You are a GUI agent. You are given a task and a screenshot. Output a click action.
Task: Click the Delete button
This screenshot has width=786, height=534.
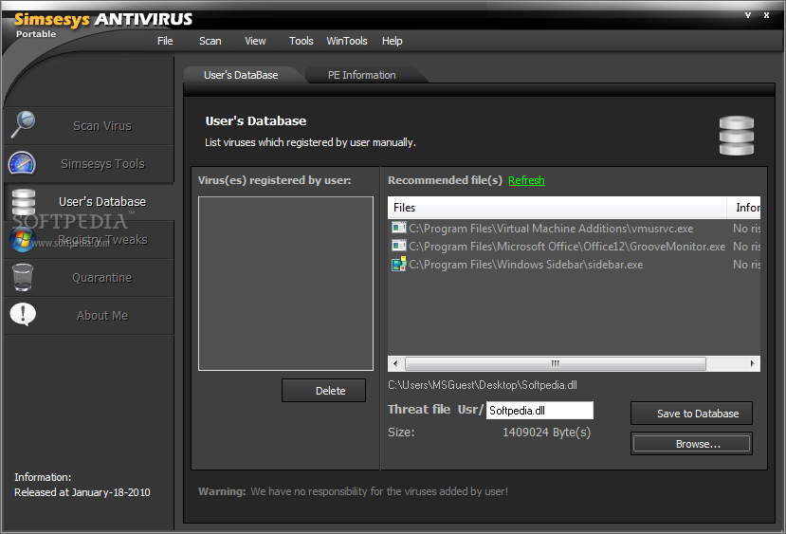coord(324,391)
